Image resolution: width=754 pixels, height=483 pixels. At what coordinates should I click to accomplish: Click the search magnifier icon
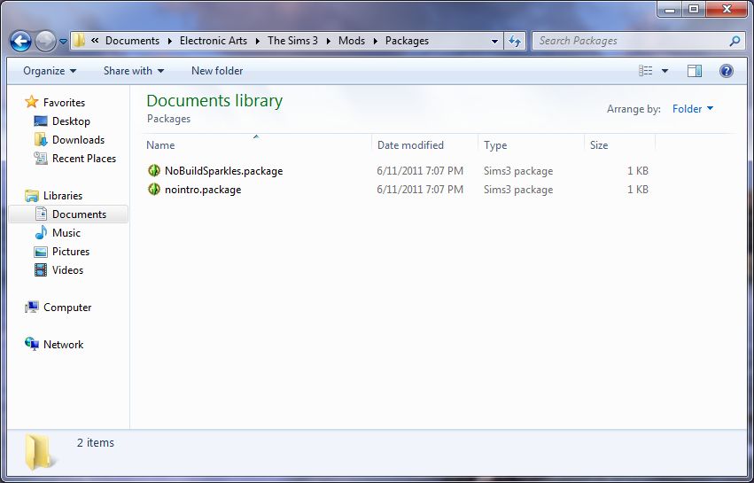pyautogui.click(x=735, y=41)
